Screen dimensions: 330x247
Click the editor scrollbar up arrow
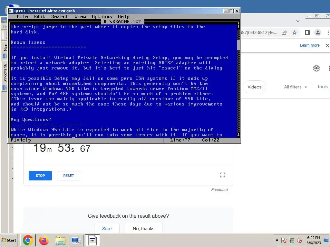tap(238, 27)
